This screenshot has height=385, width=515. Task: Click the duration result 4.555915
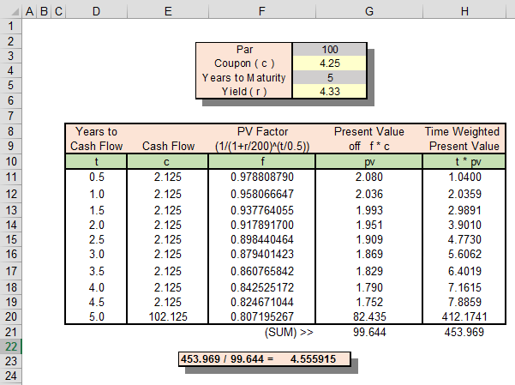313,359
